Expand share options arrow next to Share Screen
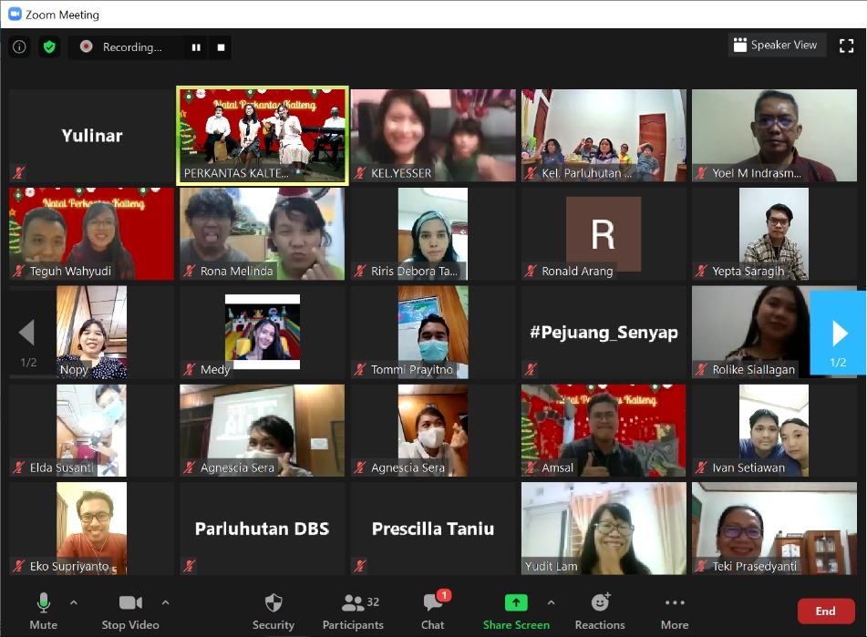Viewport: 867px width, 637px height. coord(551,602)
